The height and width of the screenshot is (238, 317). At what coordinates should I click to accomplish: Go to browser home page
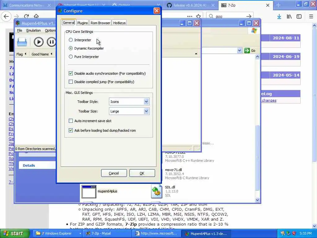(36, 16)
